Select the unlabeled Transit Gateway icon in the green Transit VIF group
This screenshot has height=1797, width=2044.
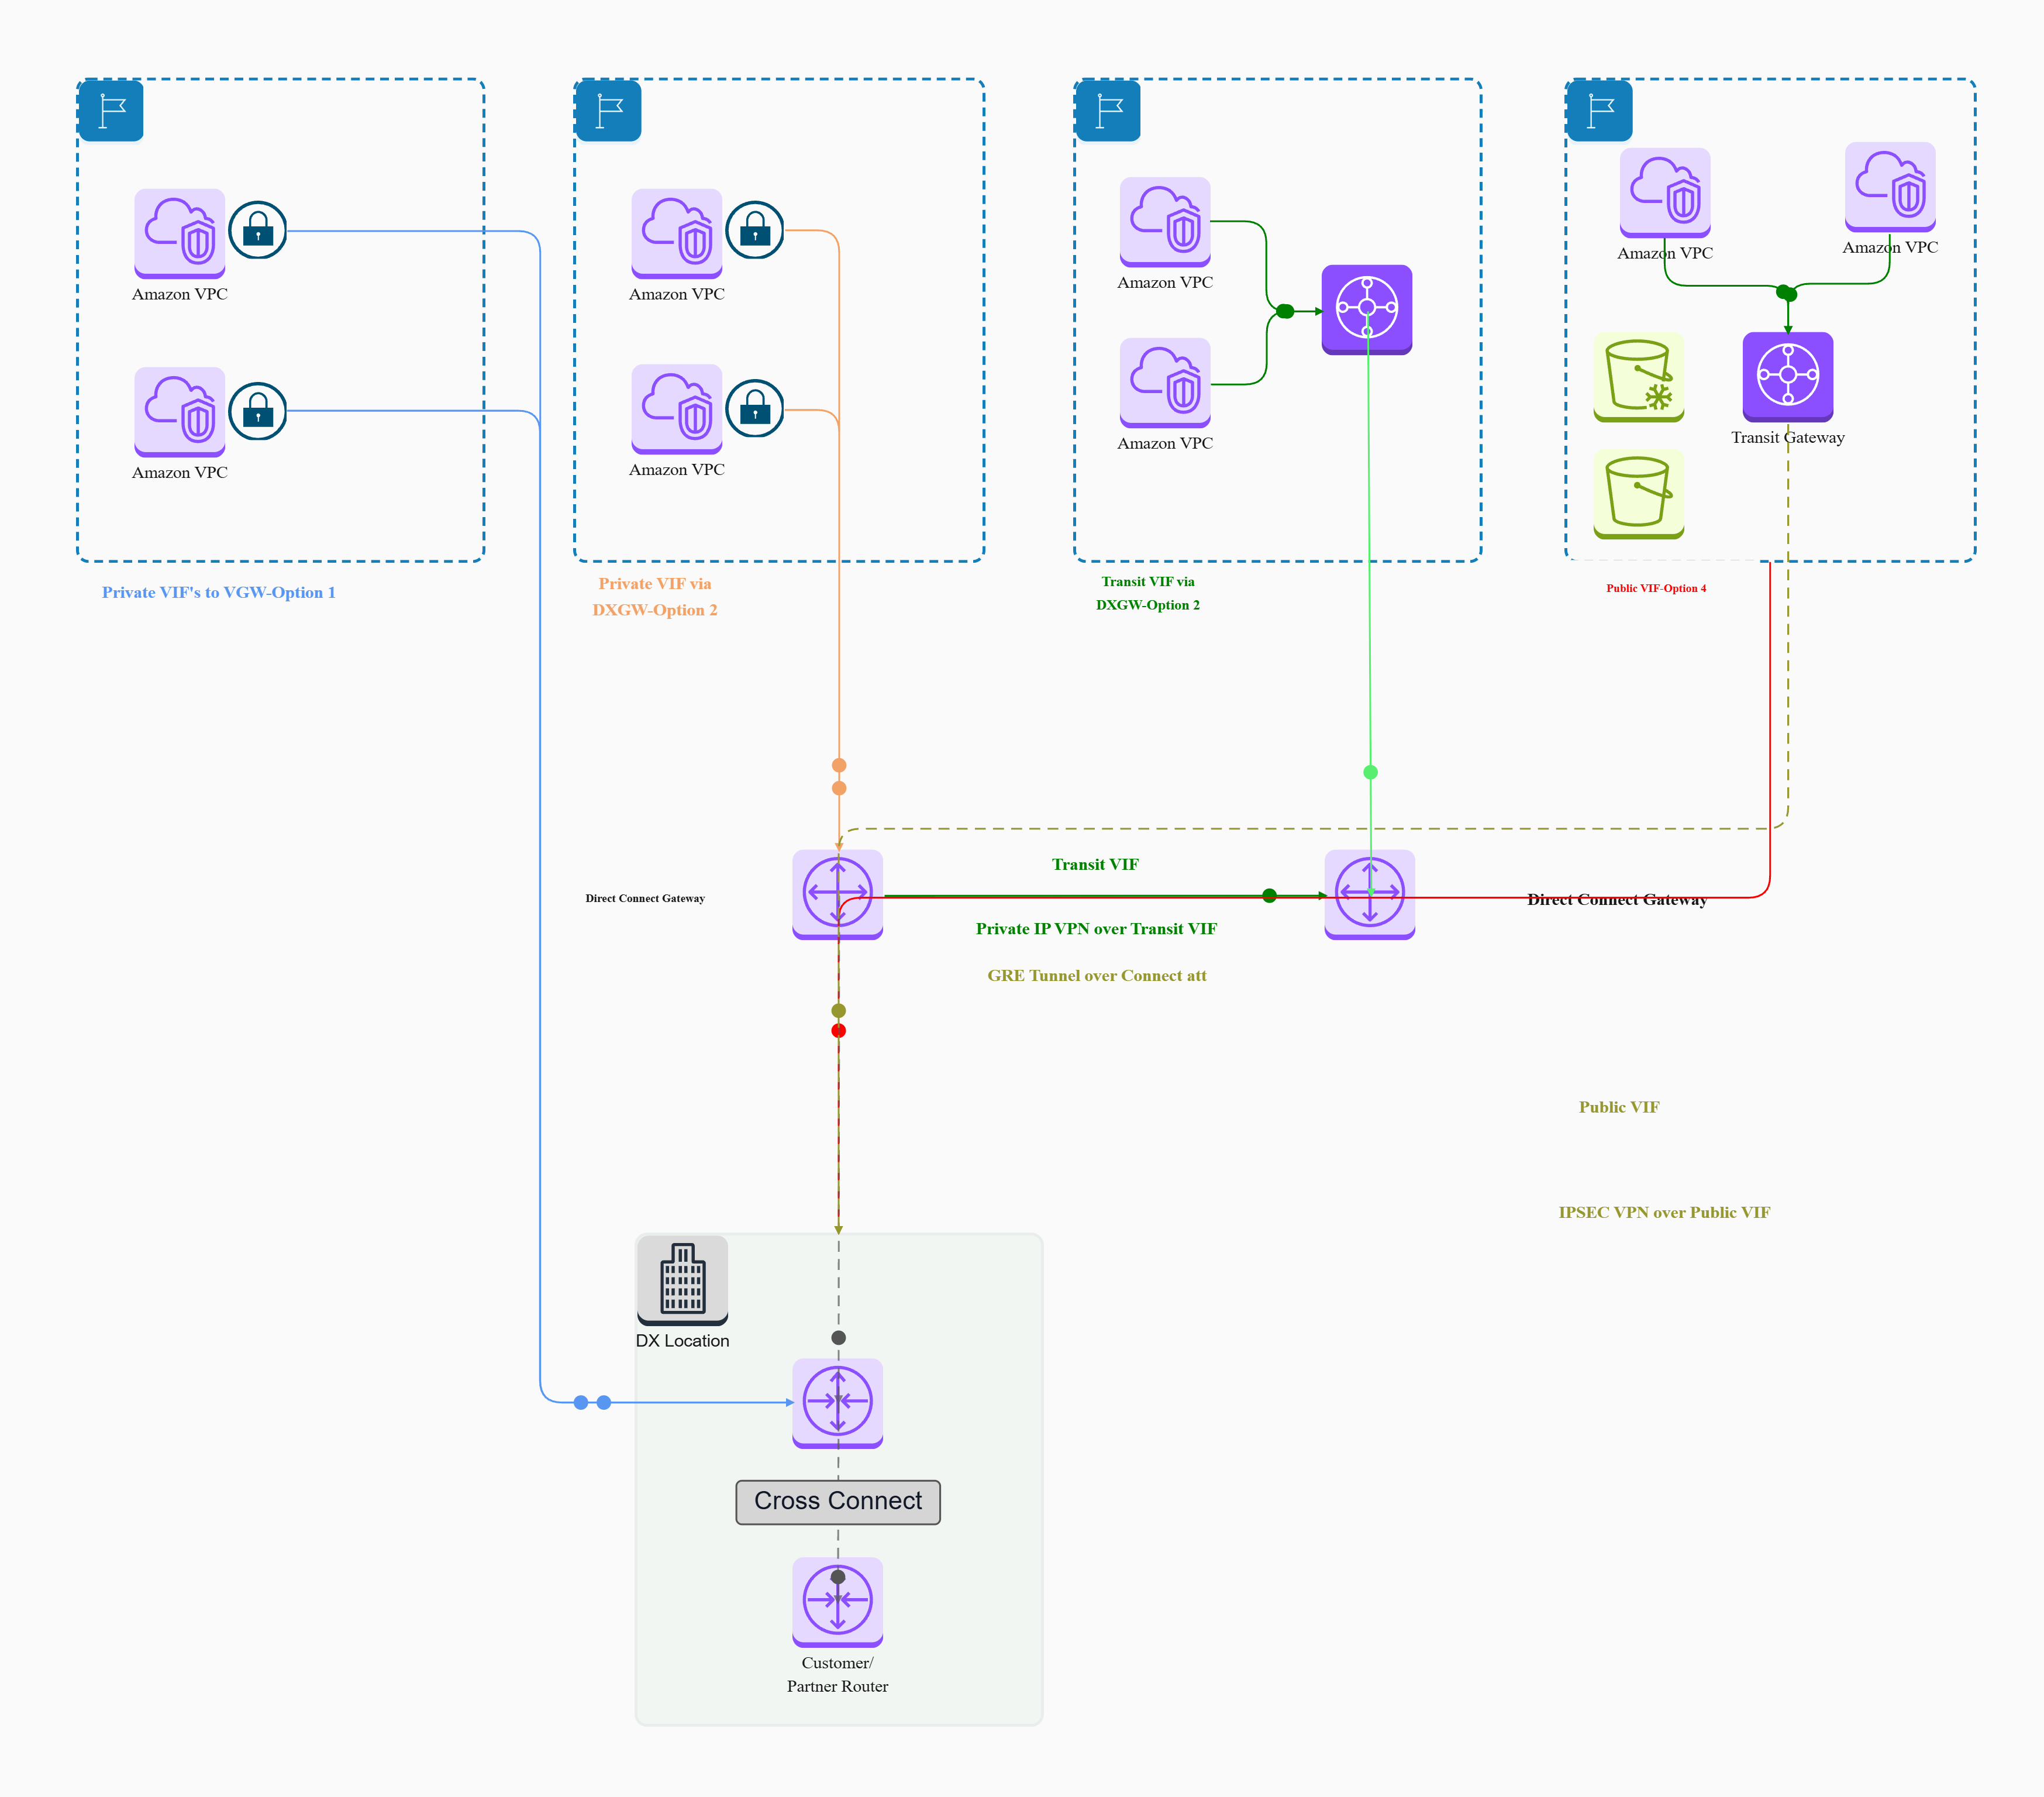tap(1367, 310)
